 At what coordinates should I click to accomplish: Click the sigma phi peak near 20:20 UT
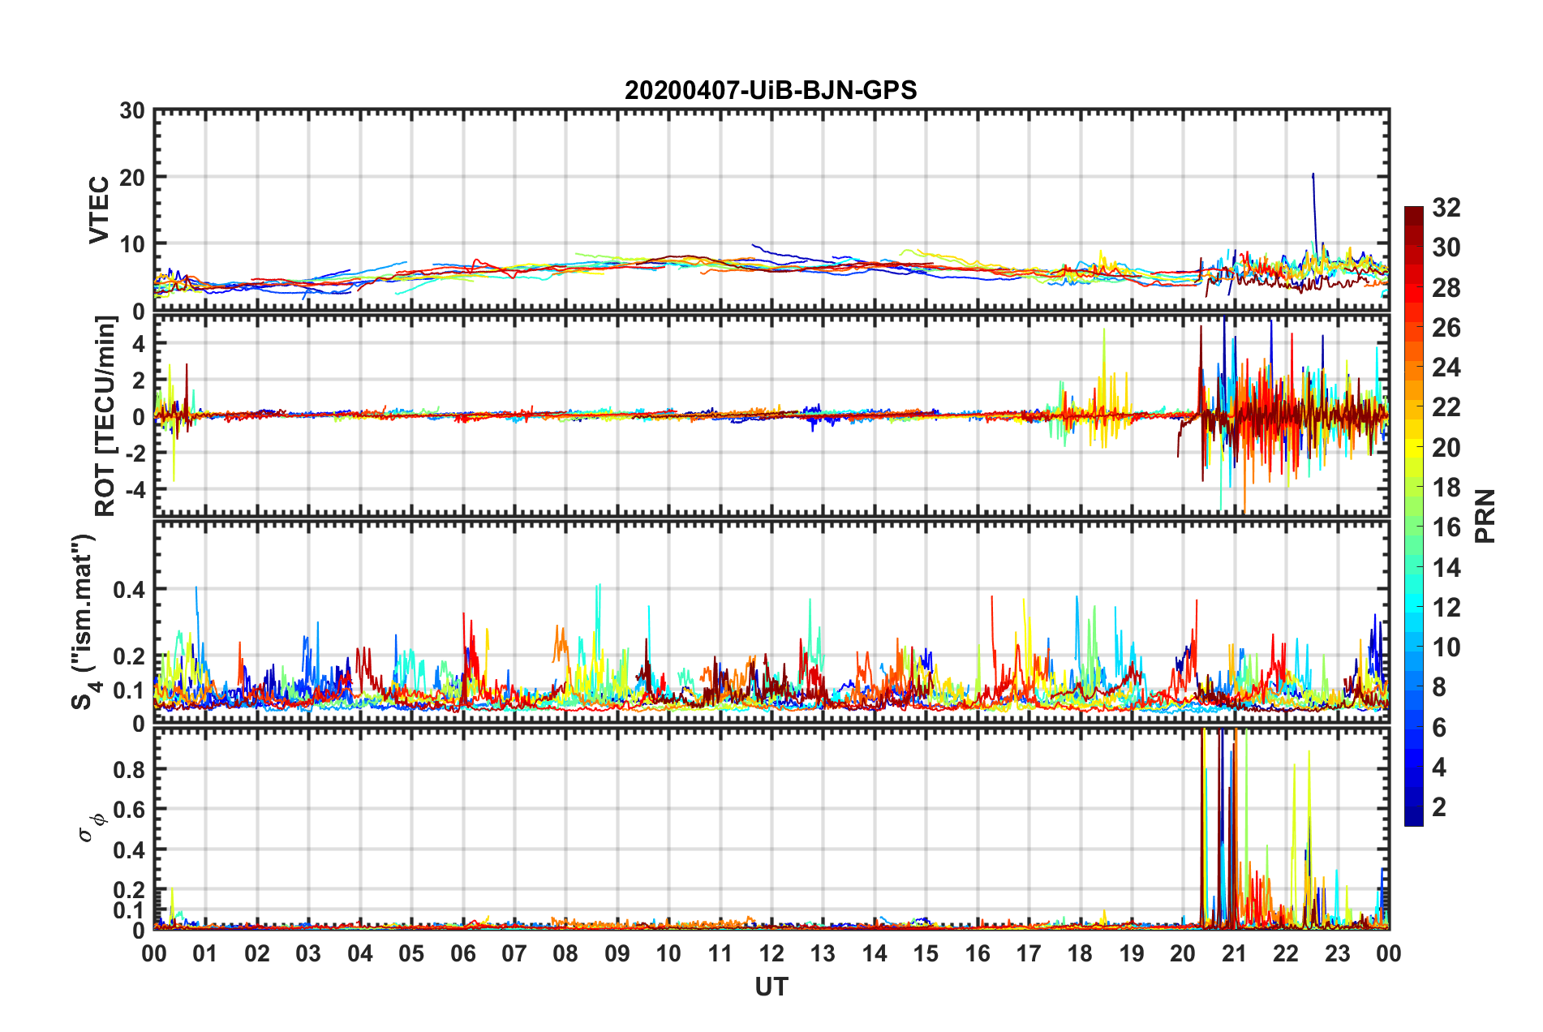click(x=1202, y=828)
